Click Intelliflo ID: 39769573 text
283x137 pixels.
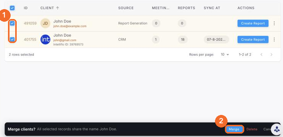(68, 45)
